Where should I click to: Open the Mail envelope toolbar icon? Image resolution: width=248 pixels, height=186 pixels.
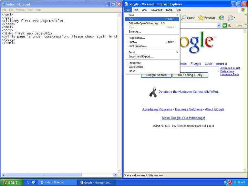231,18
